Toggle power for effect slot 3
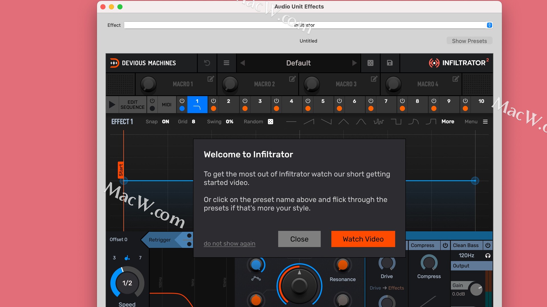547x307 pixels. 245,101
